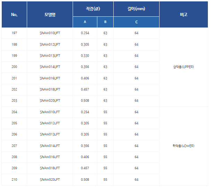
Task: Select the SNAW010LFT model cell
Action: [x=50, y=112]
